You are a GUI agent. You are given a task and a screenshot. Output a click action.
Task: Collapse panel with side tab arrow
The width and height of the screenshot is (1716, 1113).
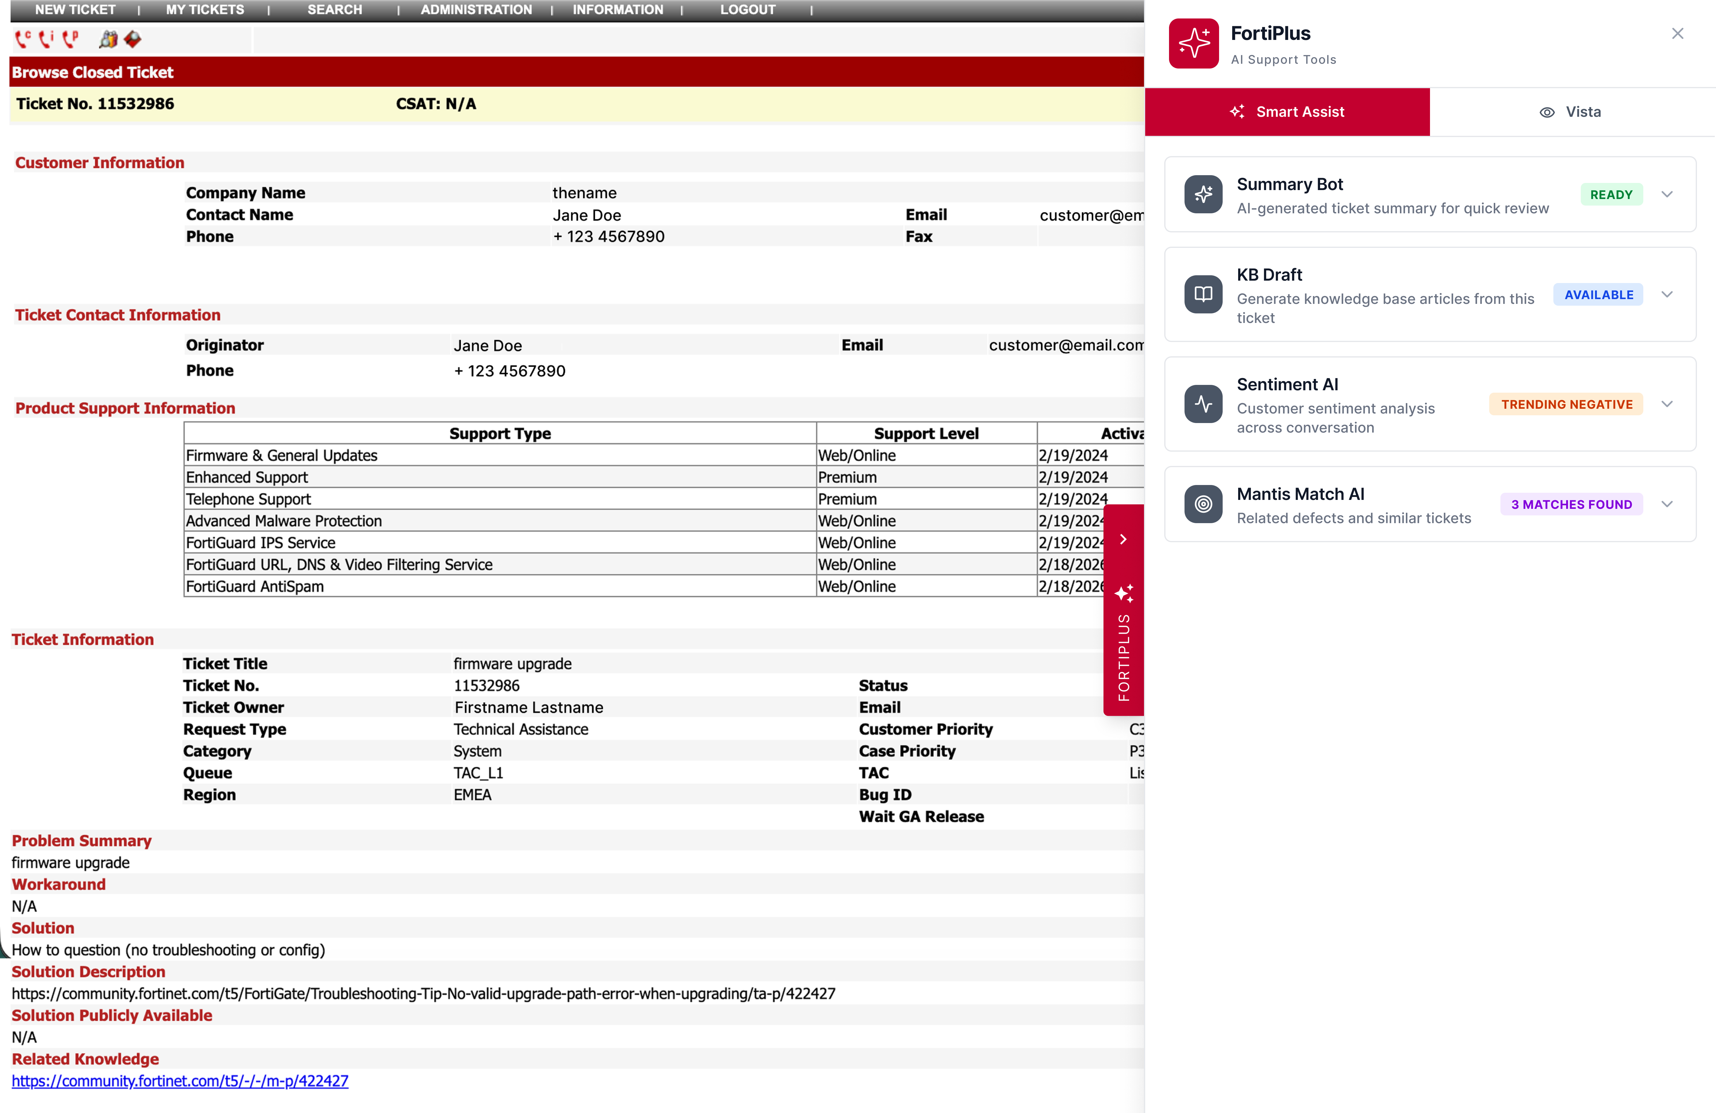(x=1123, y=539)
